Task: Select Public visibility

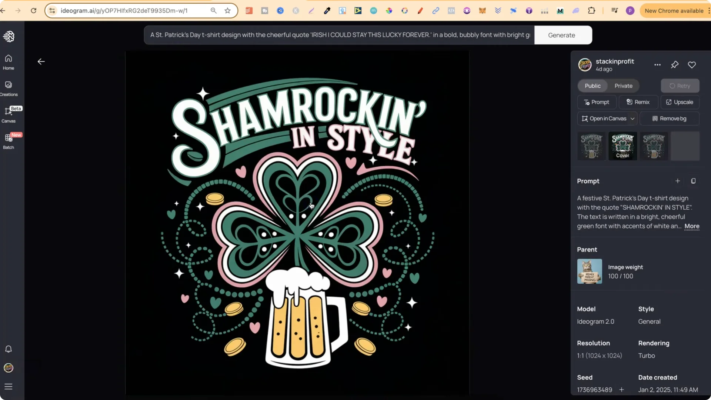Action: [592, 86]
